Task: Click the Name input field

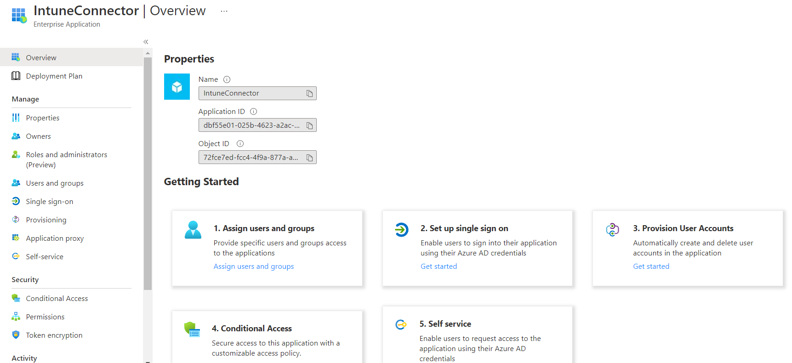Action: [x=257, y=93]
